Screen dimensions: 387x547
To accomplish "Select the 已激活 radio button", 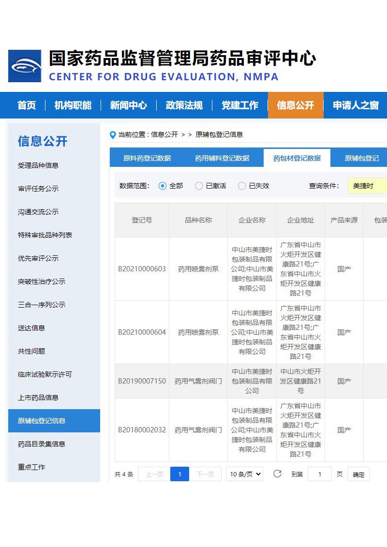I will tap(199, 186).
